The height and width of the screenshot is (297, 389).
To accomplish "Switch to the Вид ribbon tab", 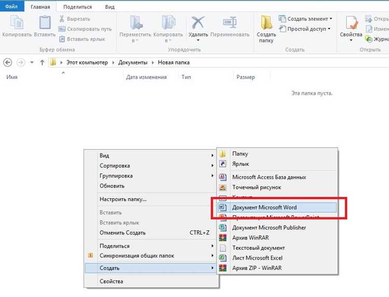I will [109, 7].
